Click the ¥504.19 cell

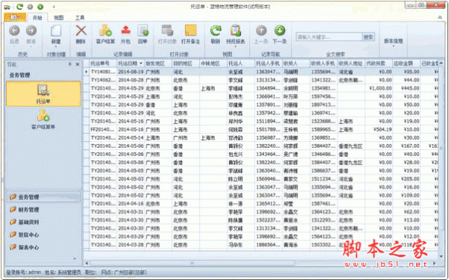point(379,129)
